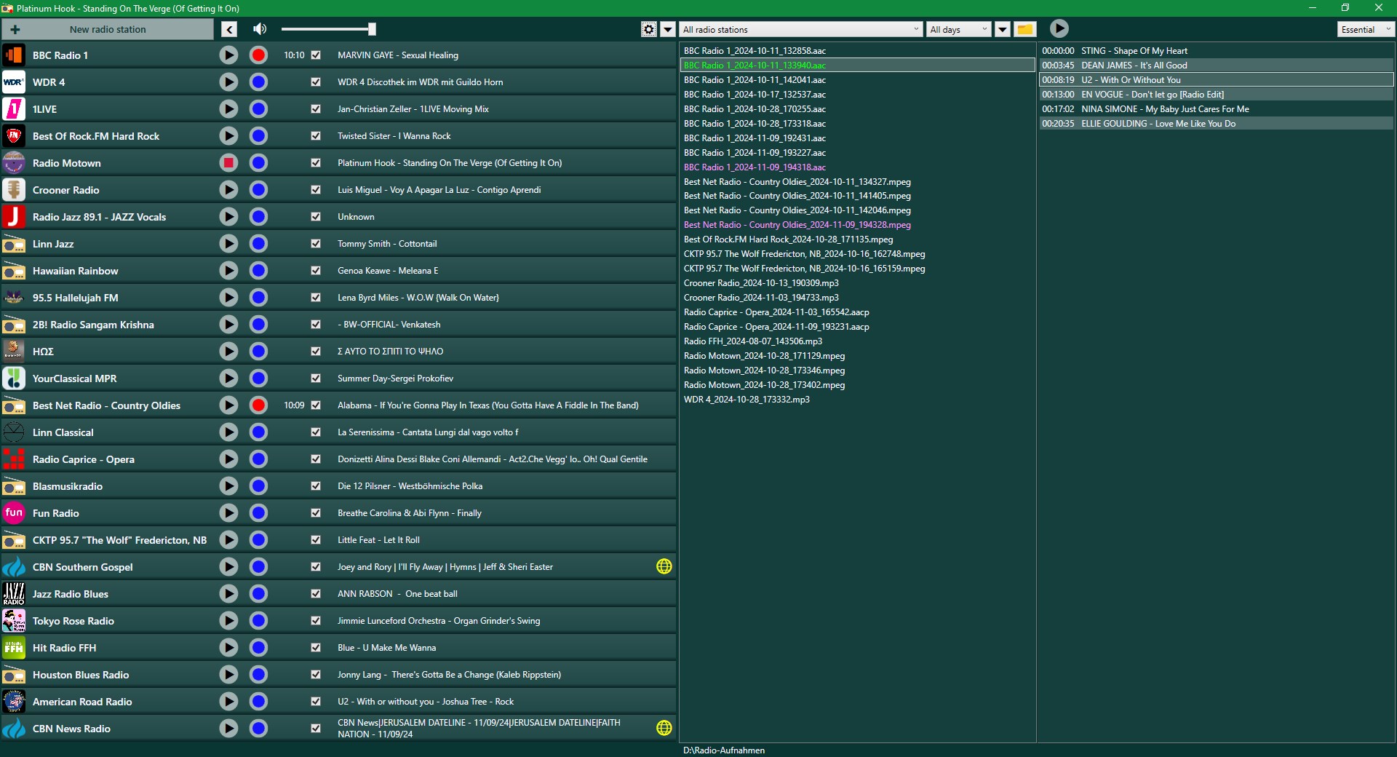Screen dimensions: 1397x757
Task: Toggle the Radio Motown checkbox
Action: point(316,162)
